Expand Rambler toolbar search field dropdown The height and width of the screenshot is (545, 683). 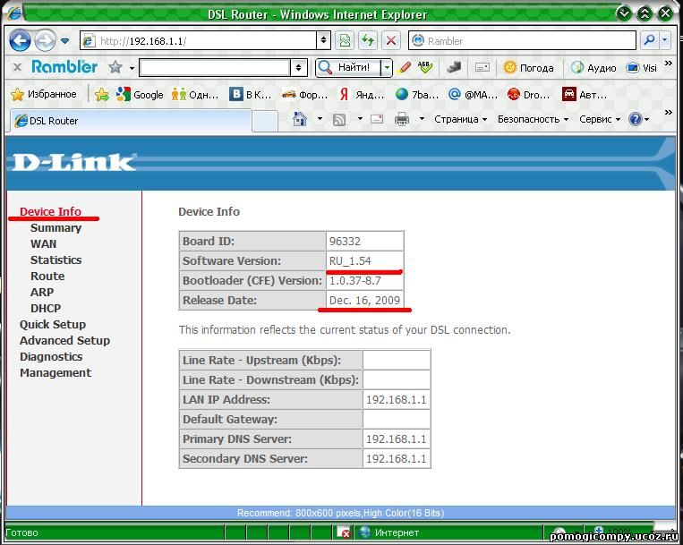coord(299,68)
